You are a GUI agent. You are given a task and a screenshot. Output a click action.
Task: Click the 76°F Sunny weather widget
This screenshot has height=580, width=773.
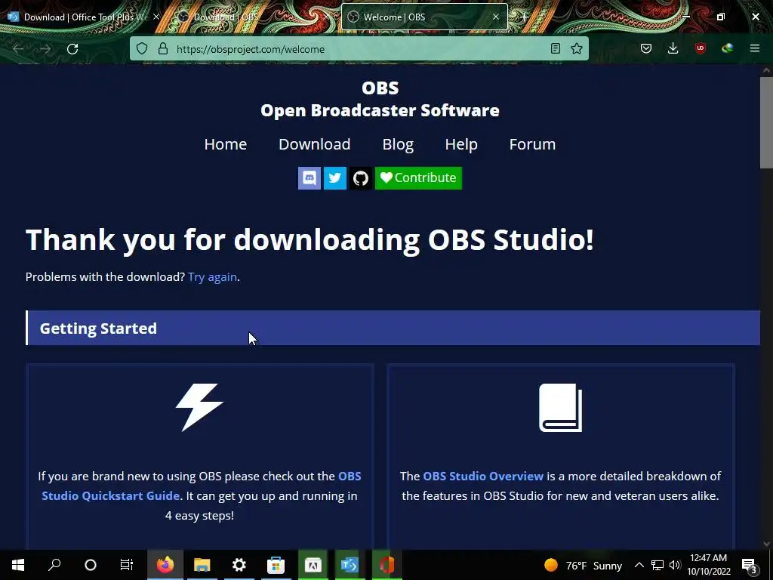(x=583, y=565)
